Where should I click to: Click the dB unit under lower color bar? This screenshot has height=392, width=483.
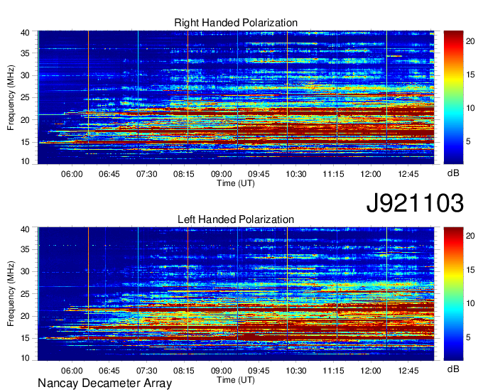click(453, 369)
